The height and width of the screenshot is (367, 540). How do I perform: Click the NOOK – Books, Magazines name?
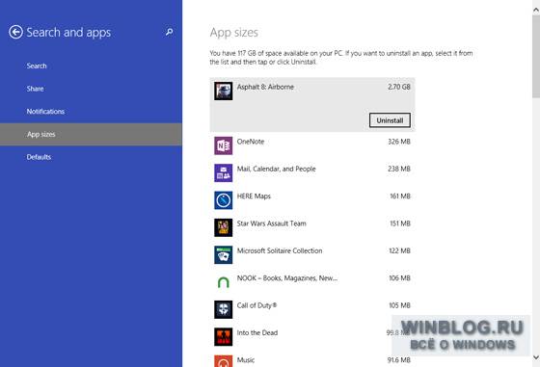(287, 278)
